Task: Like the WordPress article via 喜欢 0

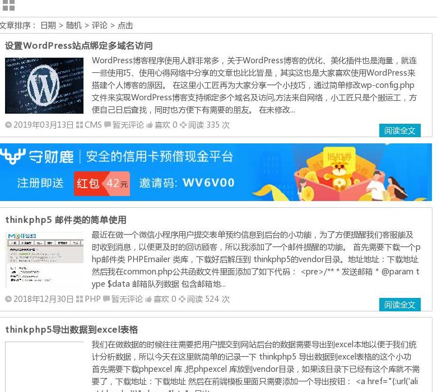Action: (166, 125)
